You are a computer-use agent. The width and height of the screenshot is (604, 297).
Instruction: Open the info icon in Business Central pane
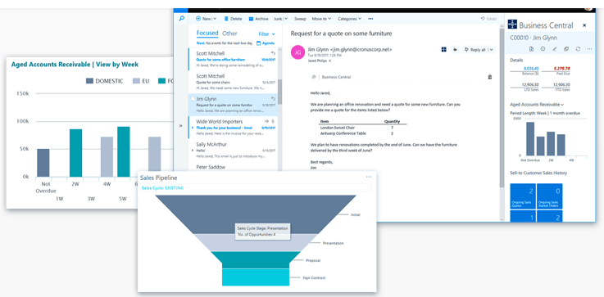543,49
